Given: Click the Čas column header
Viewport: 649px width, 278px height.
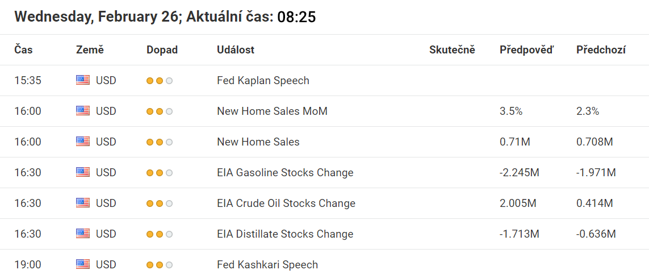Looking at the screenshot, I should 23,49.
